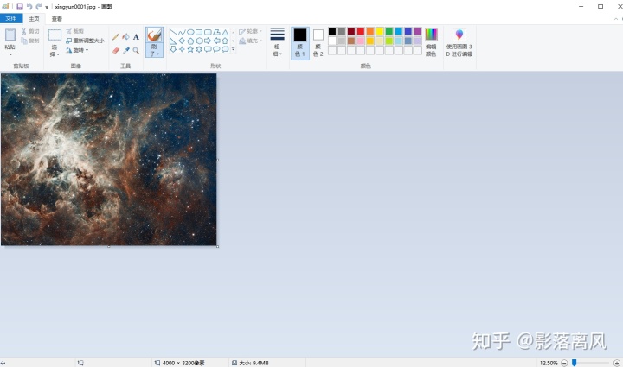This screenshot has height=367, width=623.
Task: Click the Brushes (刷子) paintbrush icon
Action: point(154,35)
